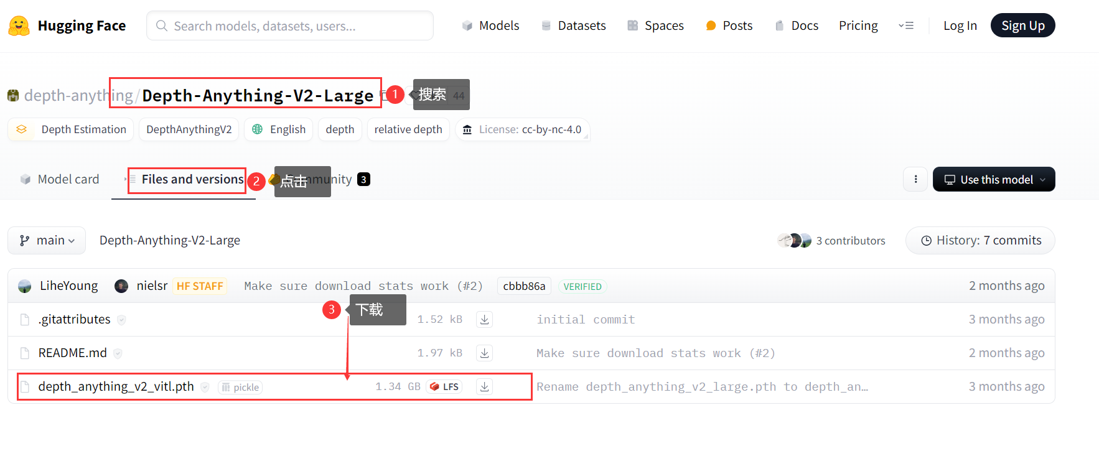The image size is (1099, 456).
Task: Select the DepthAnythingV2 tag
Action: click(189, 129)
